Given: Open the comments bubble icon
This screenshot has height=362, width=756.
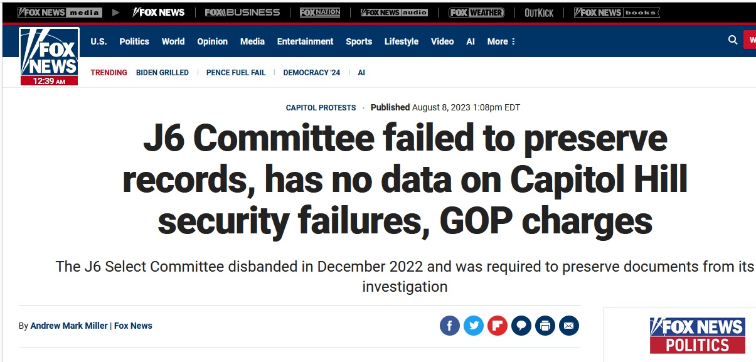Looking at the screenshot, I should [521, 326].
